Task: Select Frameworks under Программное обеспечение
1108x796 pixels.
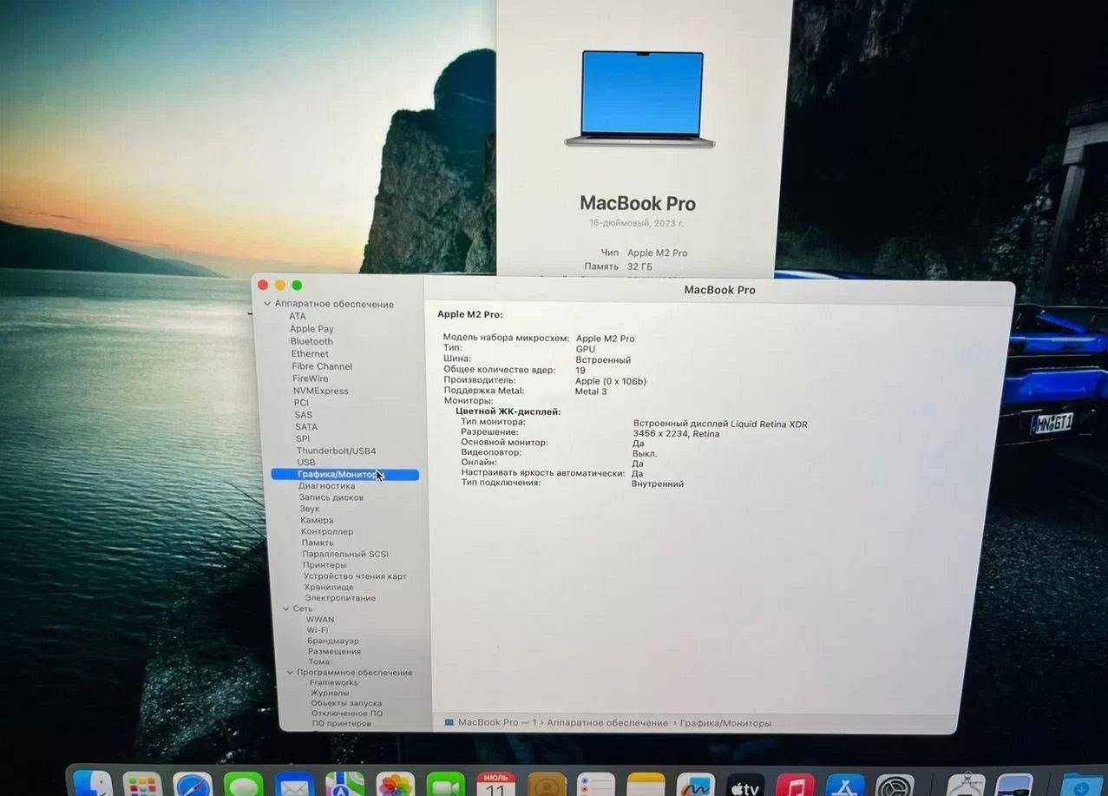Action: click(x=334, y=682)
